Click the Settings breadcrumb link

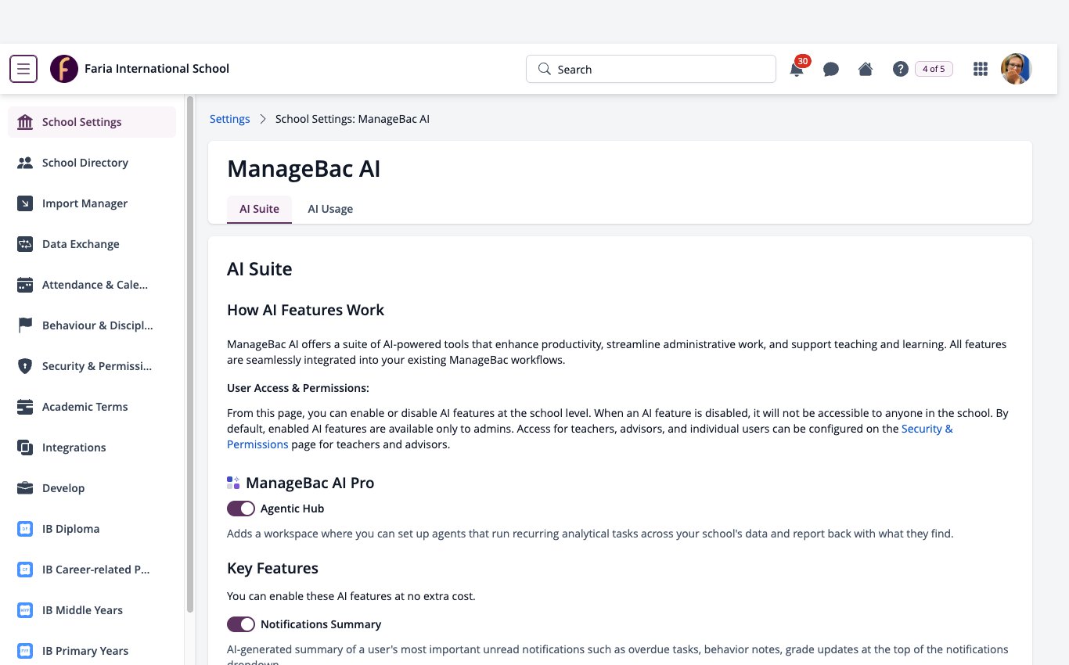pyautogui.click(x=230, y=119)
